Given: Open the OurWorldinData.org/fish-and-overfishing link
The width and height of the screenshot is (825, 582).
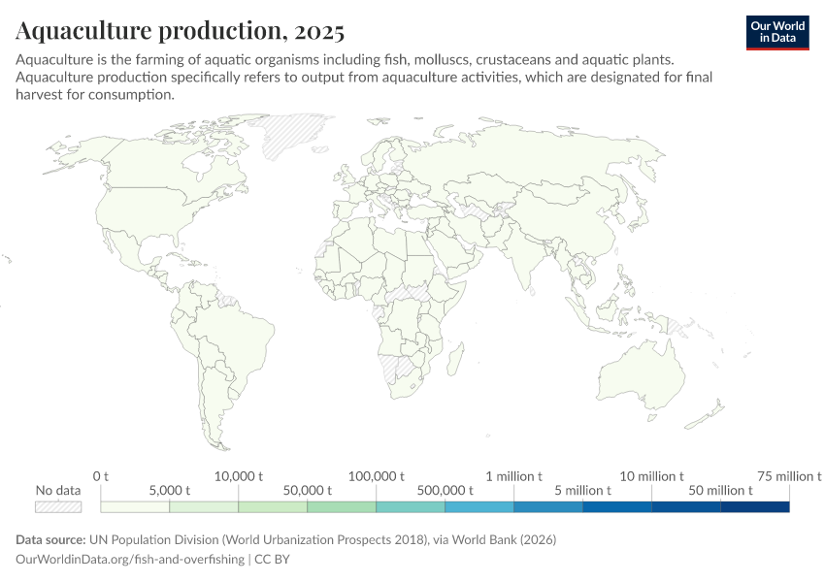Looking at the screenshot, I should click(130, 560).
